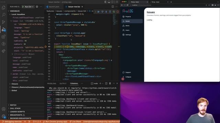This screenshot has width=220, height=123.
Task: Open new terminal profile dropdown arrow
Action: click(103, 83)
